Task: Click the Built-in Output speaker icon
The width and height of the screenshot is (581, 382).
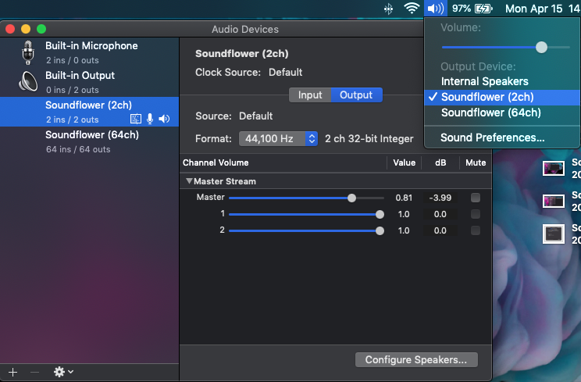Action: pos(29,82)
